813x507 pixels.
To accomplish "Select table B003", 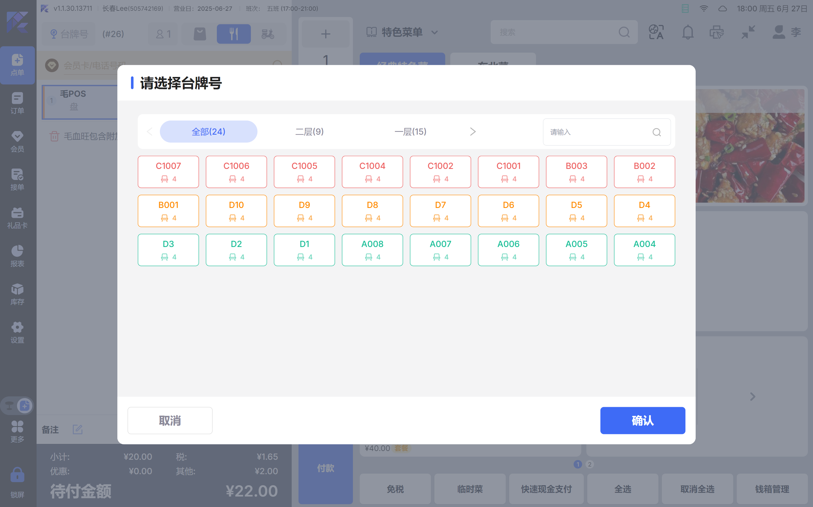I will coord(577,172).
